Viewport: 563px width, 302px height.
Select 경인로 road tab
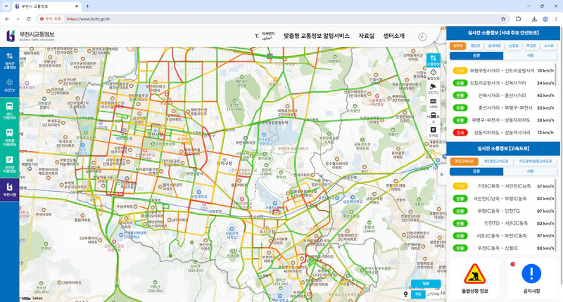point(476,46)
